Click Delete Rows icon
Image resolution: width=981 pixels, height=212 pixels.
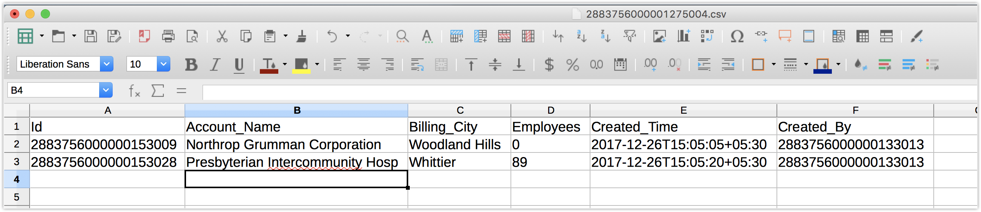[504, 36]
